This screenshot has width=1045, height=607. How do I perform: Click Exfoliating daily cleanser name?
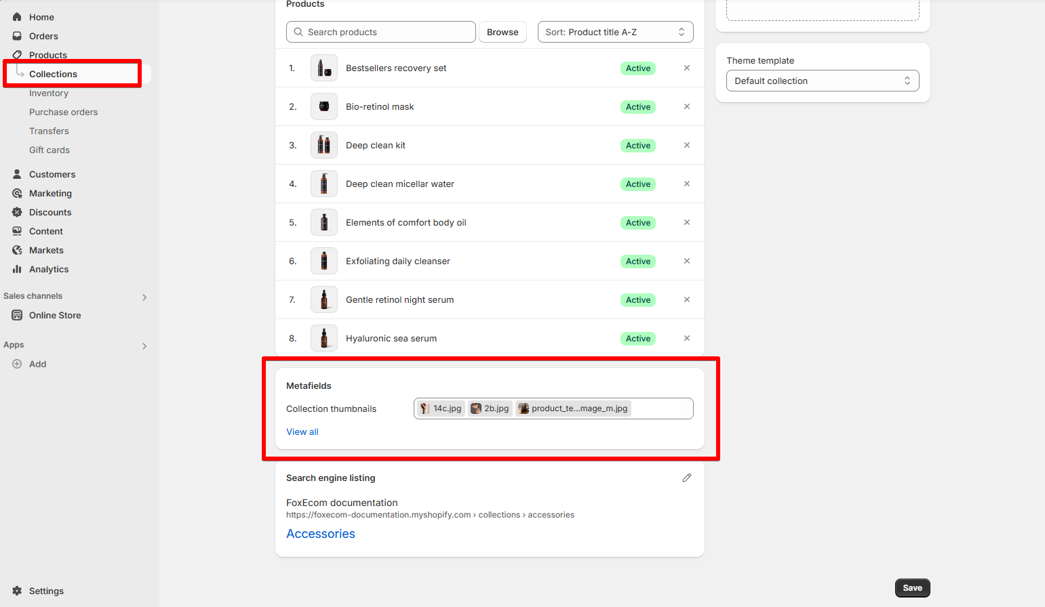(x=398, y=261)
